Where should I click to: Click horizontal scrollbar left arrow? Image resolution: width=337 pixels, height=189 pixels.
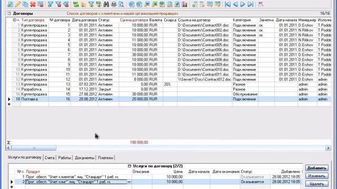pos(8,148)
